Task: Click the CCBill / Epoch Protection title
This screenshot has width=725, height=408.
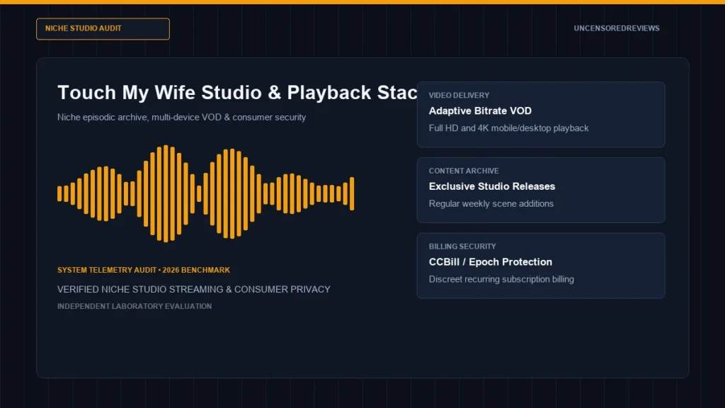Action: point(490,262)
